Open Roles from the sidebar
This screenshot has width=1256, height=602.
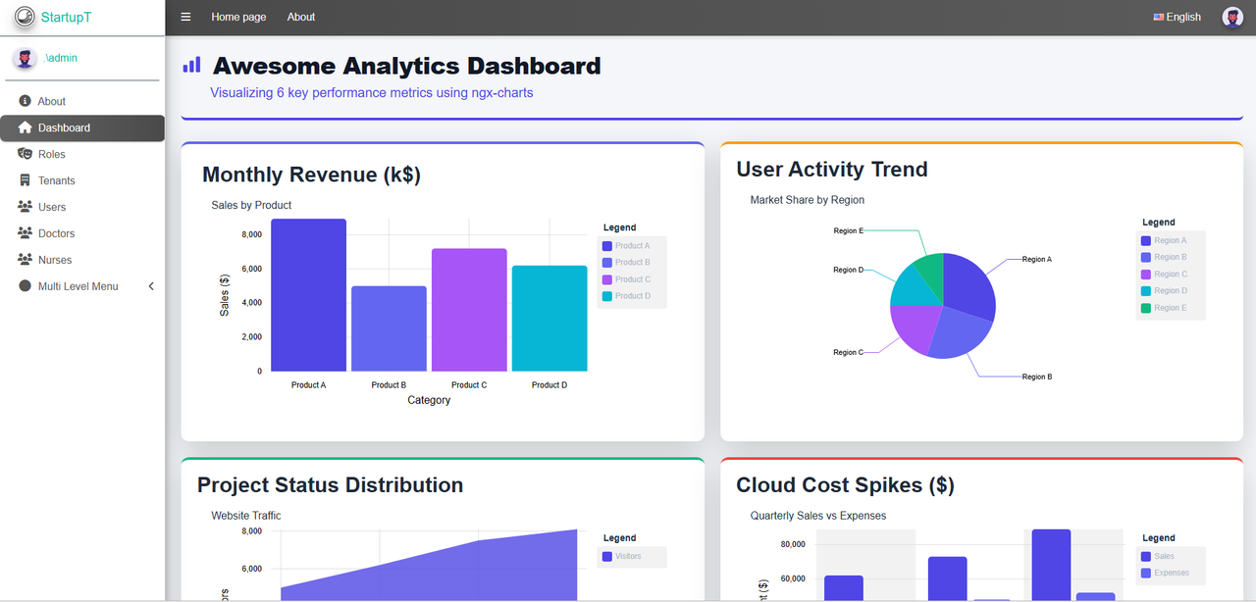click(82, 154)
